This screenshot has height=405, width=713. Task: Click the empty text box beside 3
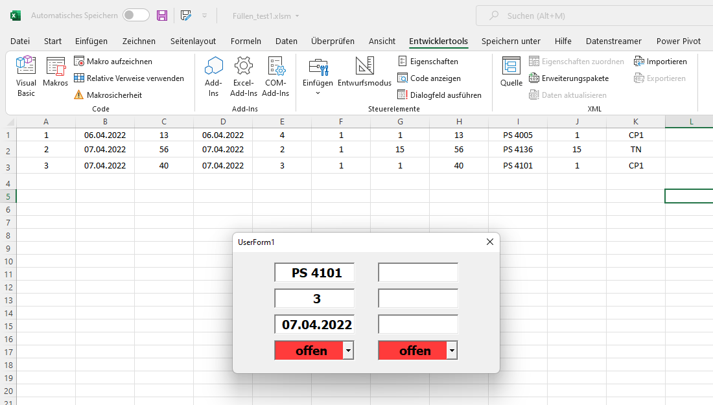[x=418, y=298]
